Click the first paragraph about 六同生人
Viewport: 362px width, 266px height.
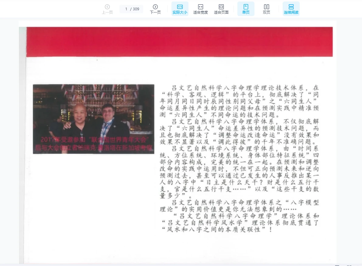tap(239, 101)
